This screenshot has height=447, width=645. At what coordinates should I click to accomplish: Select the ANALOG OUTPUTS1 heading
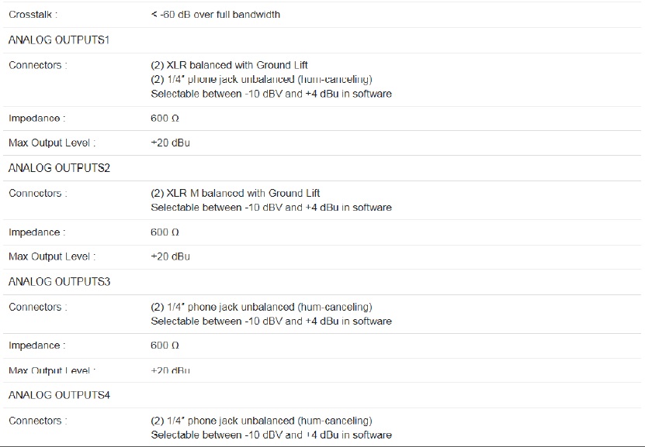[x=59, y=40]
